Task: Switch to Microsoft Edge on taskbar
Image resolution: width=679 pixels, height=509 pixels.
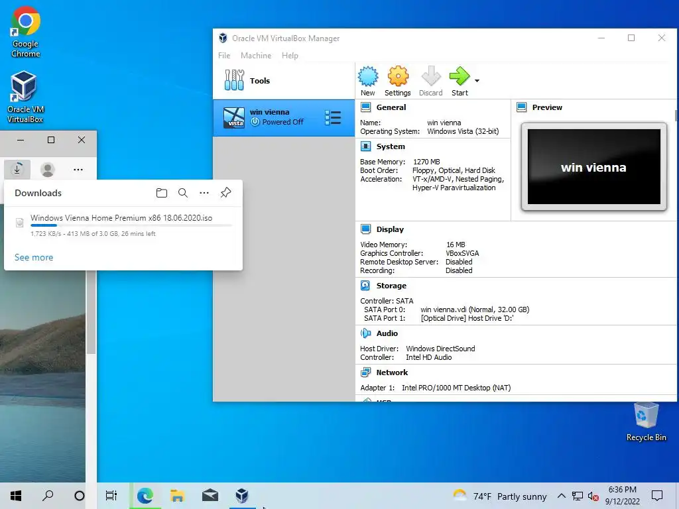Action: [x=145, y=496]
